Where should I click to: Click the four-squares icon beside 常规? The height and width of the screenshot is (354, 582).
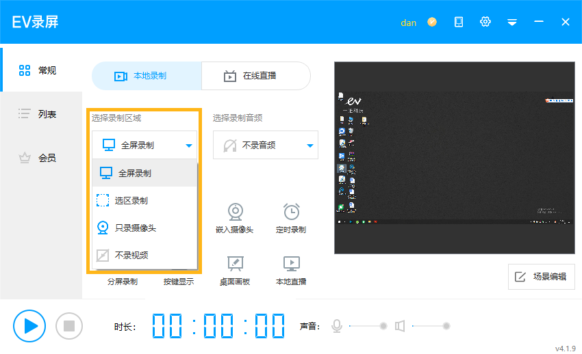click(25, 70)
